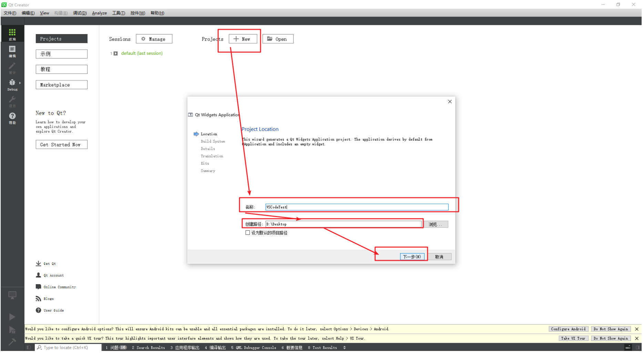Click the 取消 cancel button
Screen dimensions: 643x353
point(439,257)
